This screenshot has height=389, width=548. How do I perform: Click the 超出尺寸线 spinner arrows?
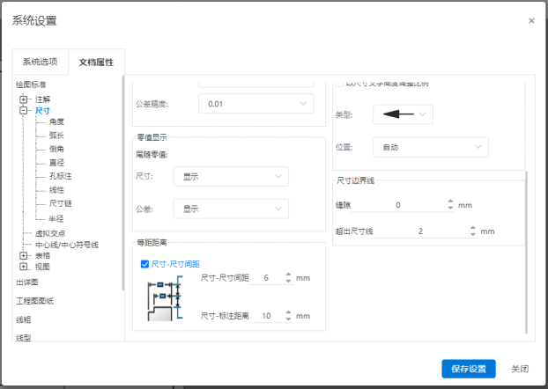point(473,231)
